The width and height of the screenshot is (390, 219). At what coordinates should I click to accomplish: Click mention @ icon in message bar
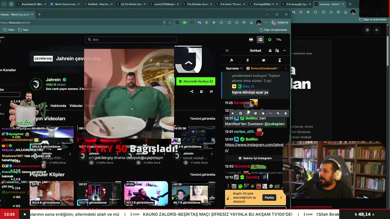255,113
